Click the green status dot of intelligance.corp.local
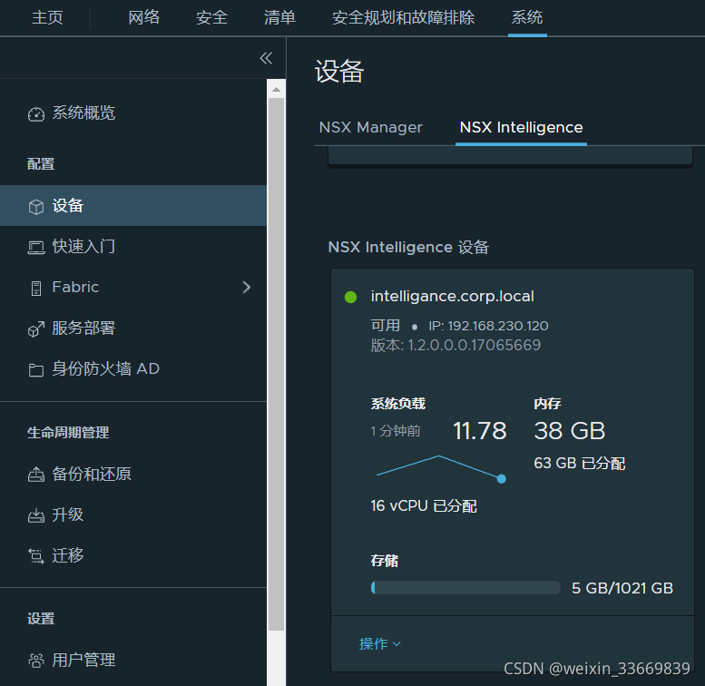This screenshot has height=686, width=705. tap(351, 297)
